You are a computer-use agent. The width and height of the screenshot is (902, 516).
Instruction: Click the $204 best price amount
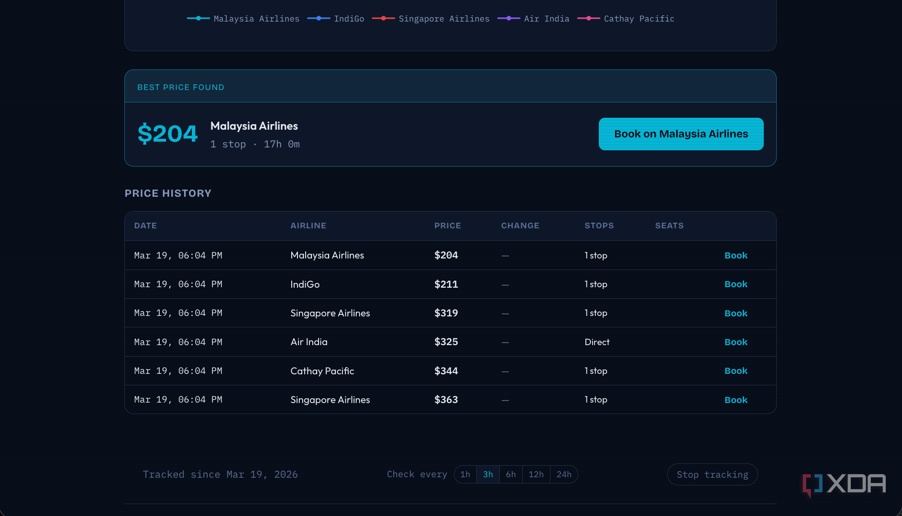pyautogui.click(x=167, y=134)
